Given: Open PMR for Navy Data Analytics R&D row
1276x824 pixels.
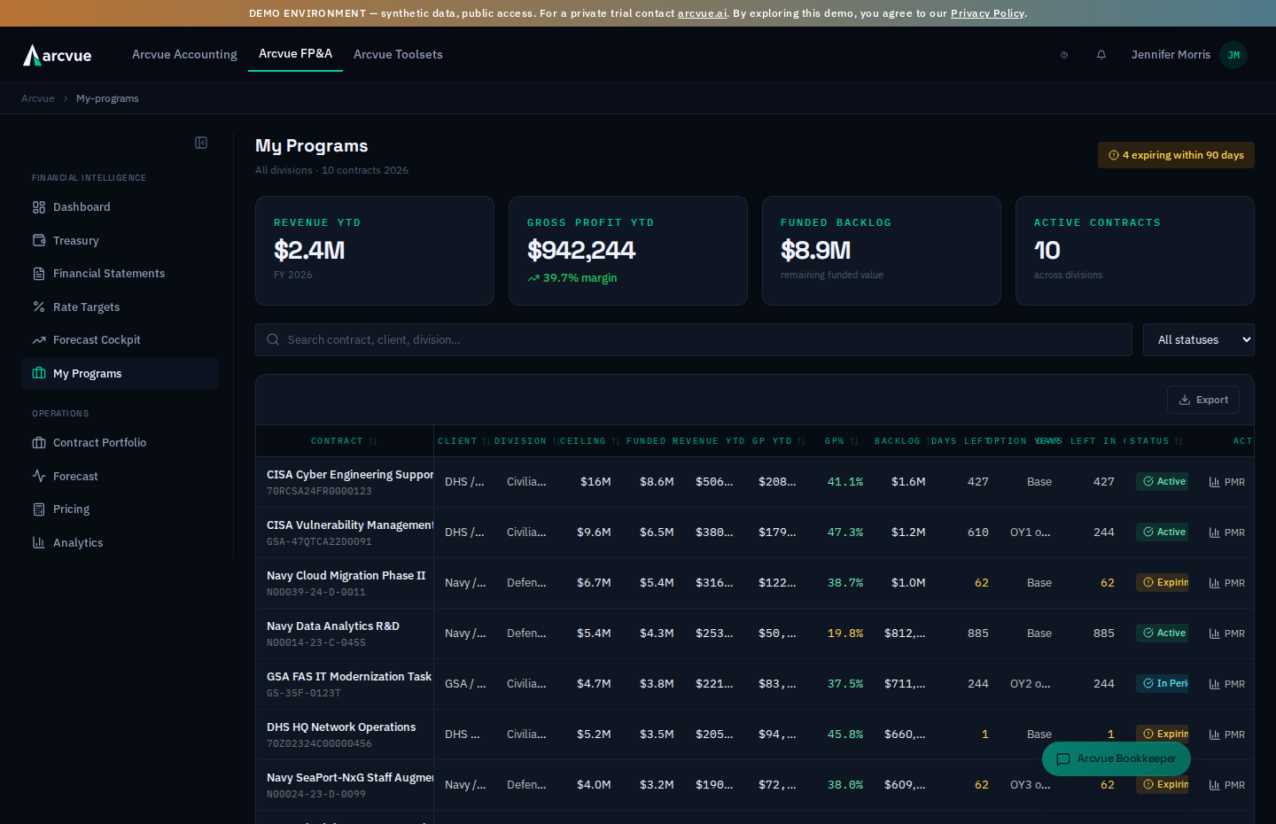Looking at the screenshot, I should (x=1227, y=634).
